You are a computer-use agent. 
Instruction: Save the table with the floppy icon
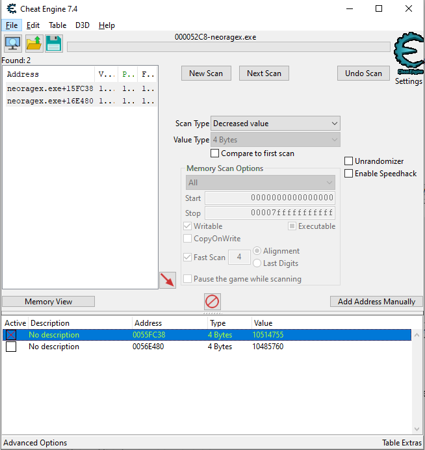click(54, 44)
